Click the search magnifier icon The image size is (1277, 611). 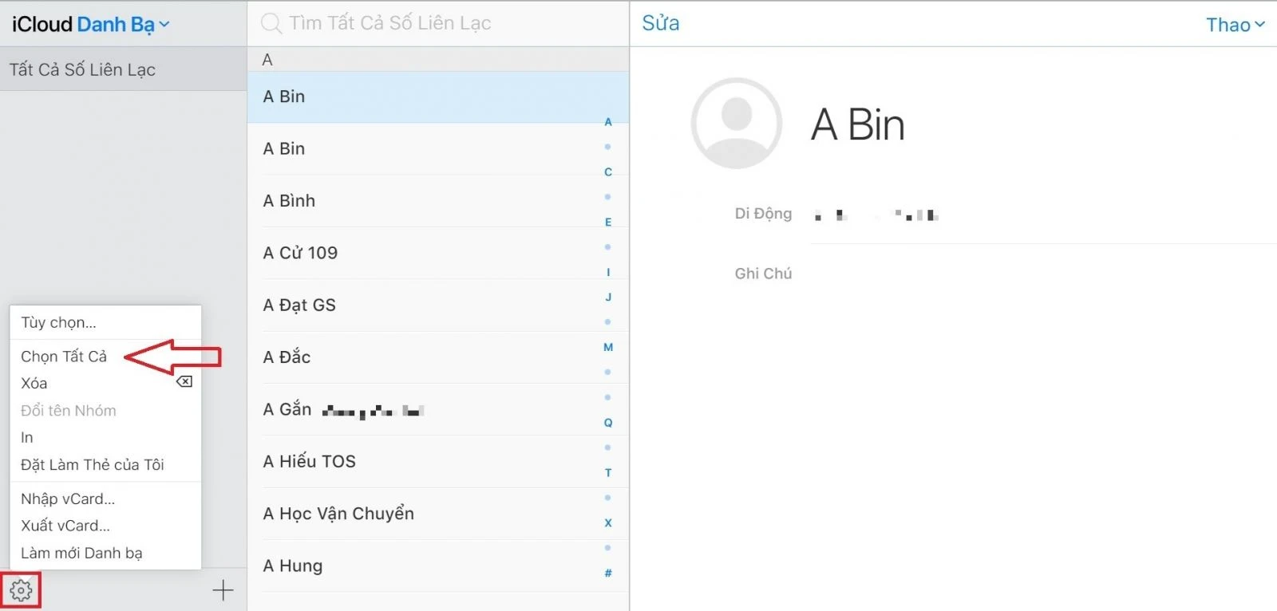click(x=271, y=24)
